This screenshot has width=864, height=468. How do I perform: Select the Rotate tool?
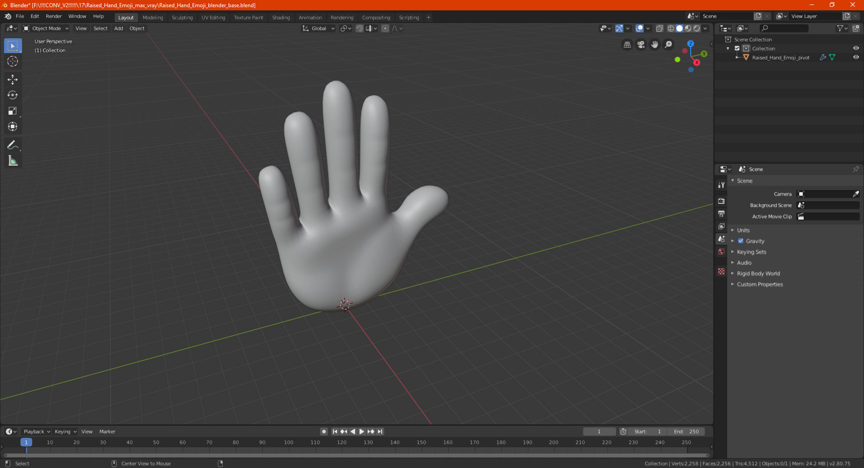[x=13, y=95]
